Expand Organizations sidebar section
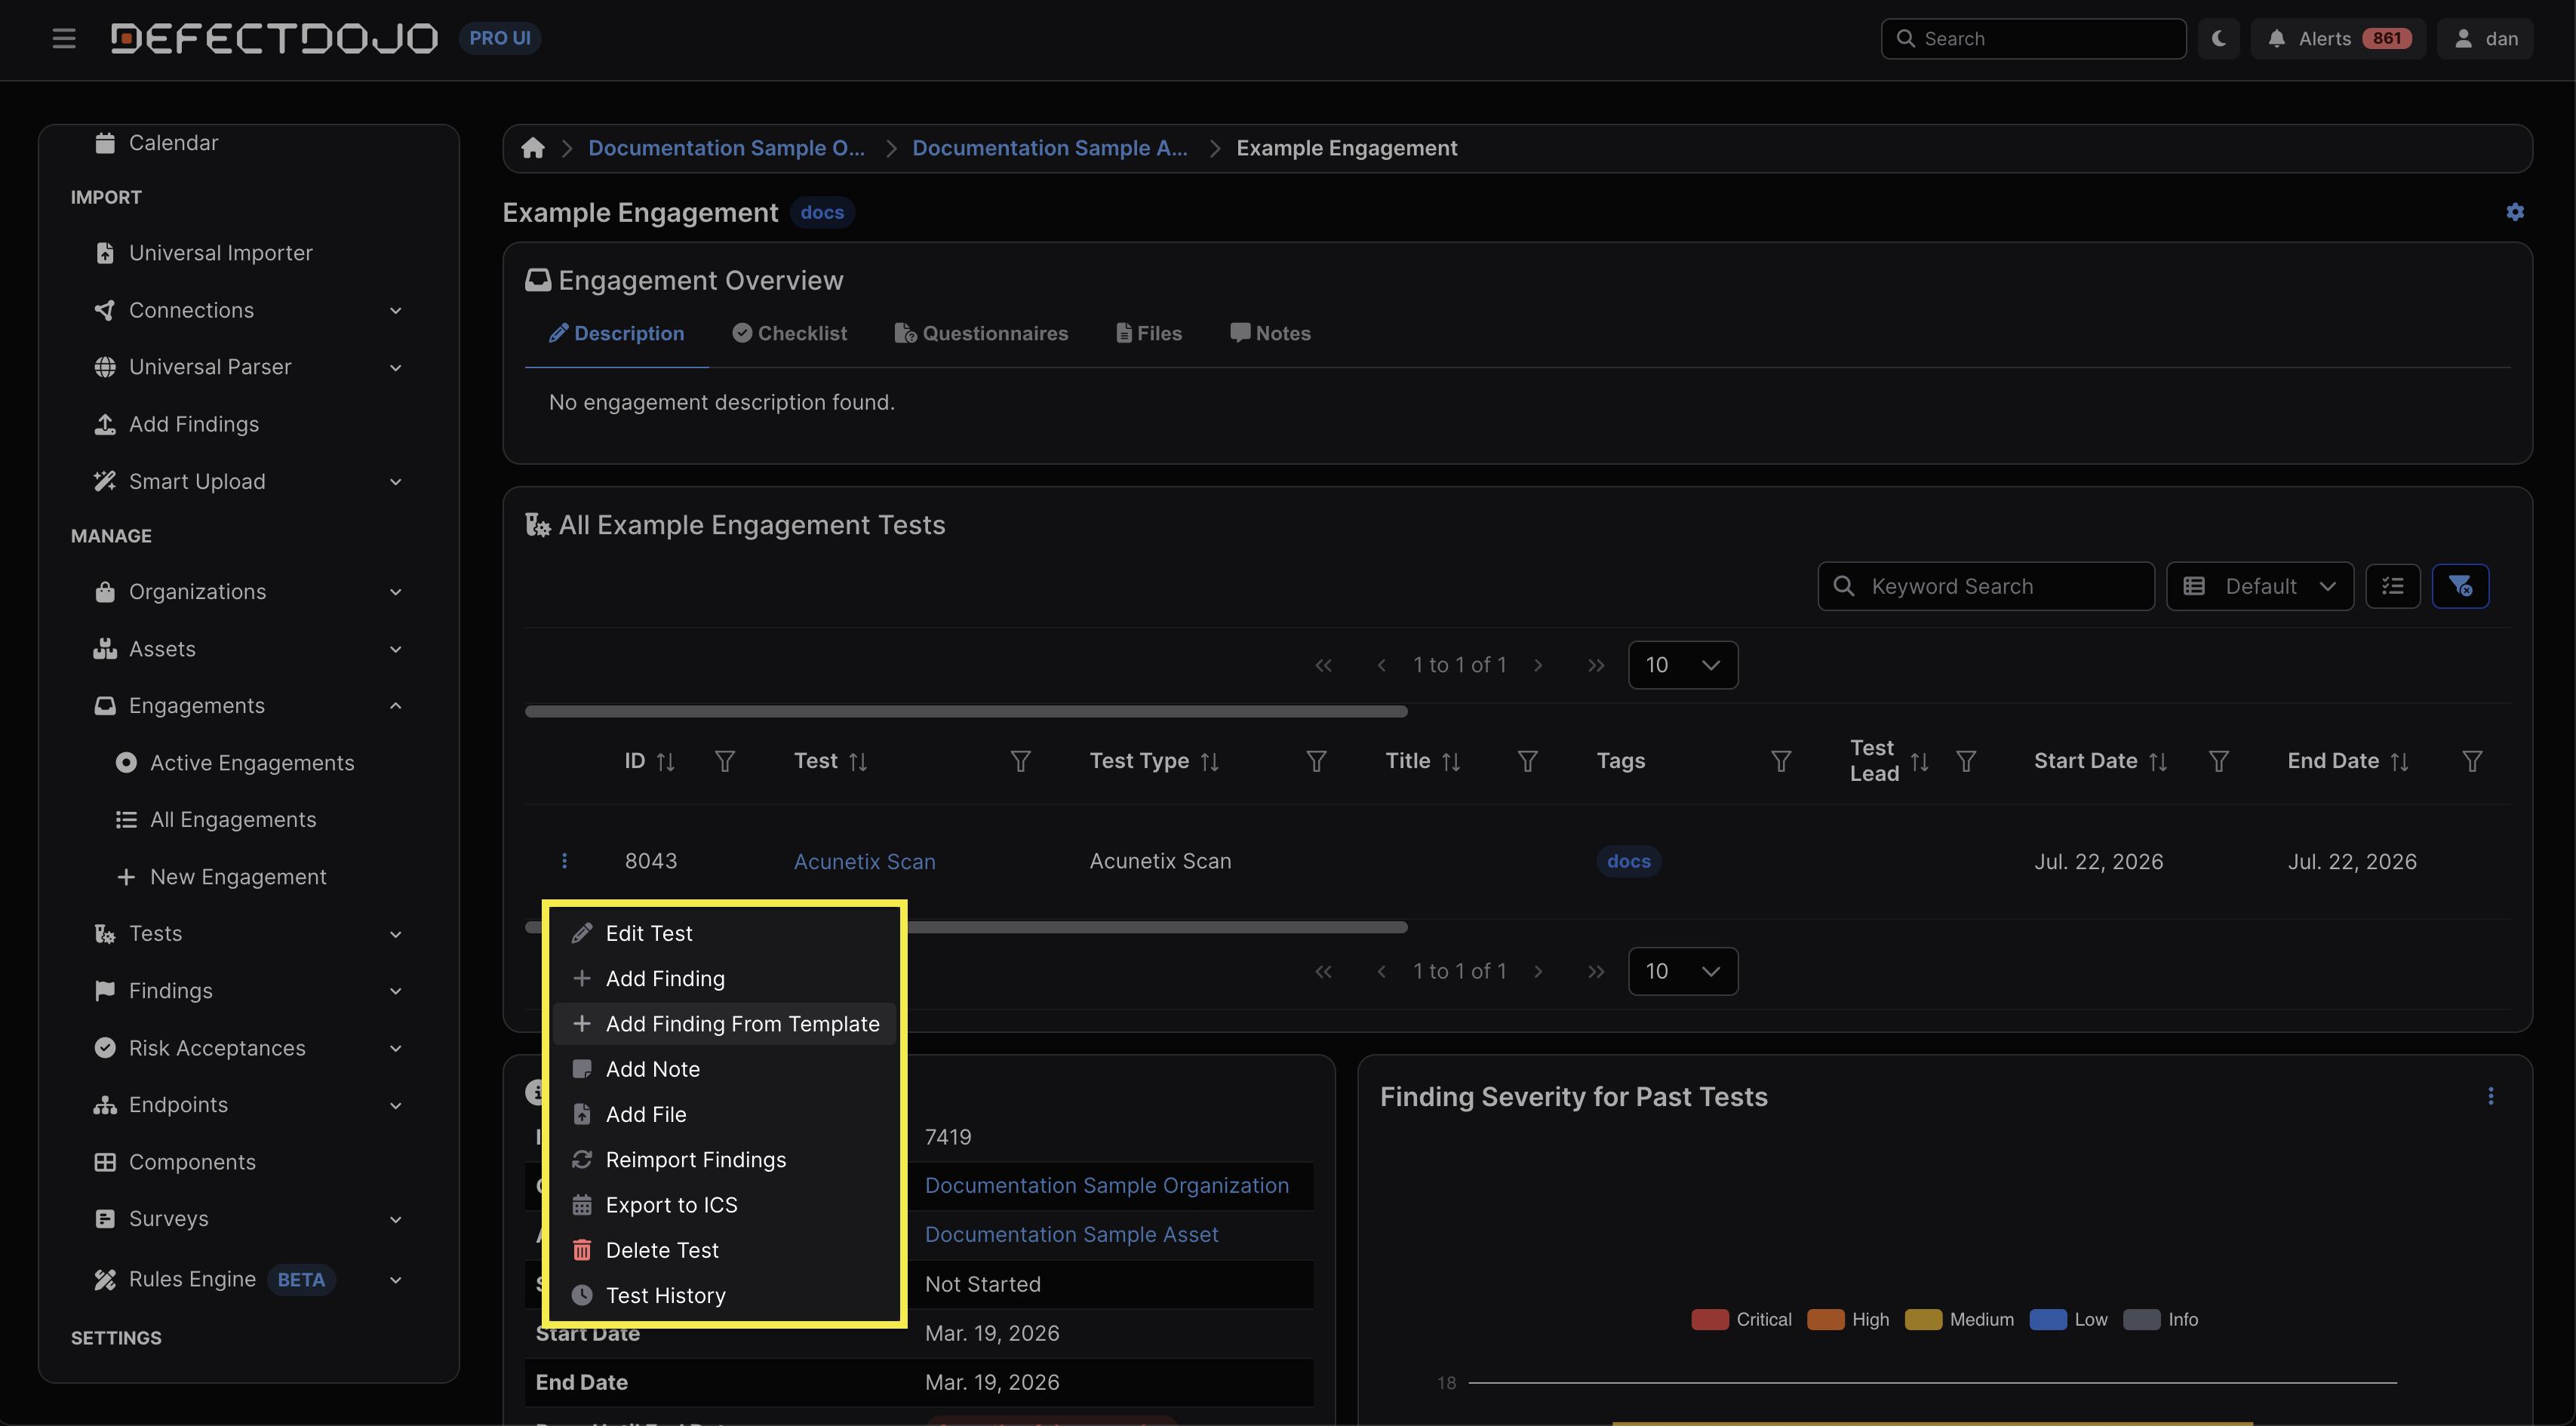The image size is (2576, 1426). point(248,592)
